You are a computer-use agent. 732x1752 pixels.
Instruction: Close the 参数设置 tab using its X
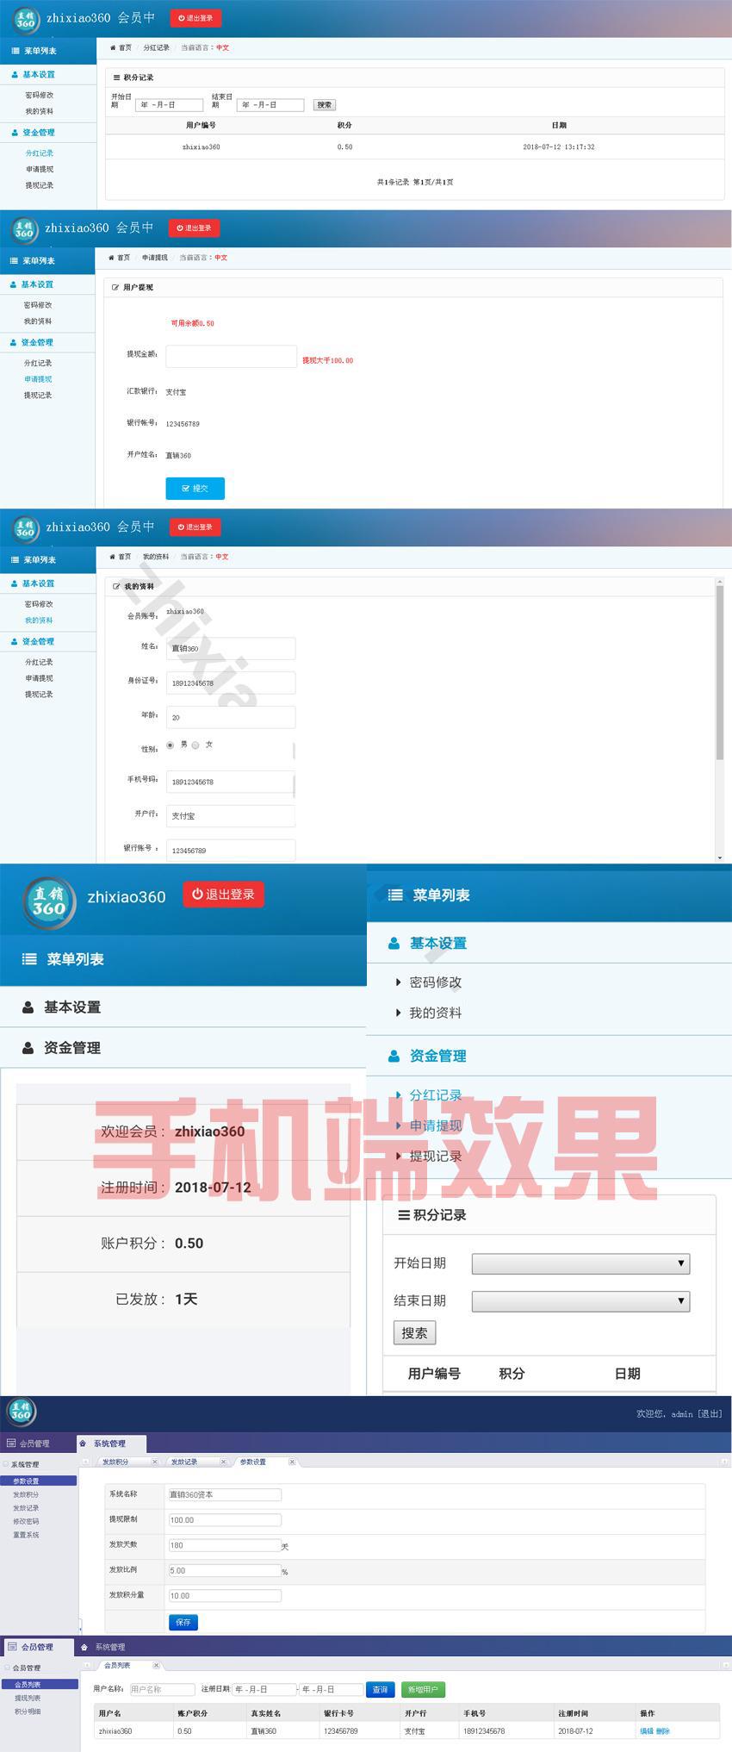292,1462
